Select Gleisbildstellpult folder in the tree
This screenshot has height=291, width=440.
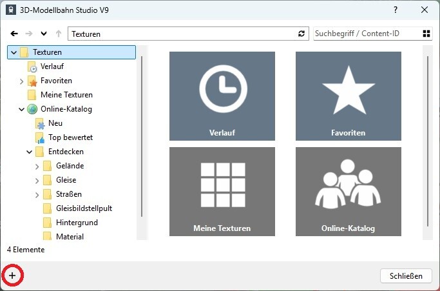(x=84, y=208)
